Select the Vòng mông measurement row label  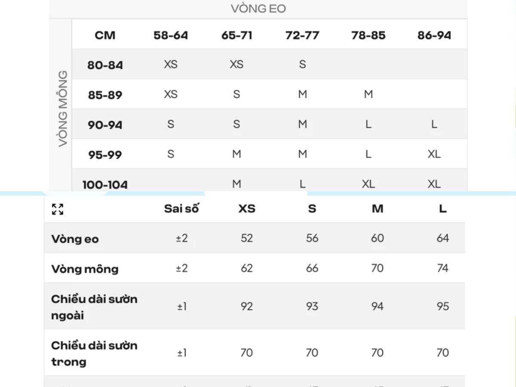85,269
